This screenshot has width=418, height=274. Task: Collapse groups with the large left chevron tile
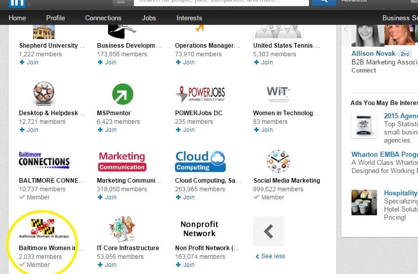point(268,231)
